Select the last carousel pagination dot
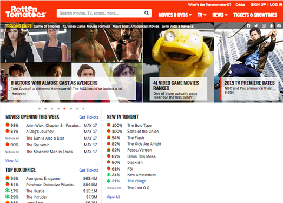283x203 pixels. (83, 109)
